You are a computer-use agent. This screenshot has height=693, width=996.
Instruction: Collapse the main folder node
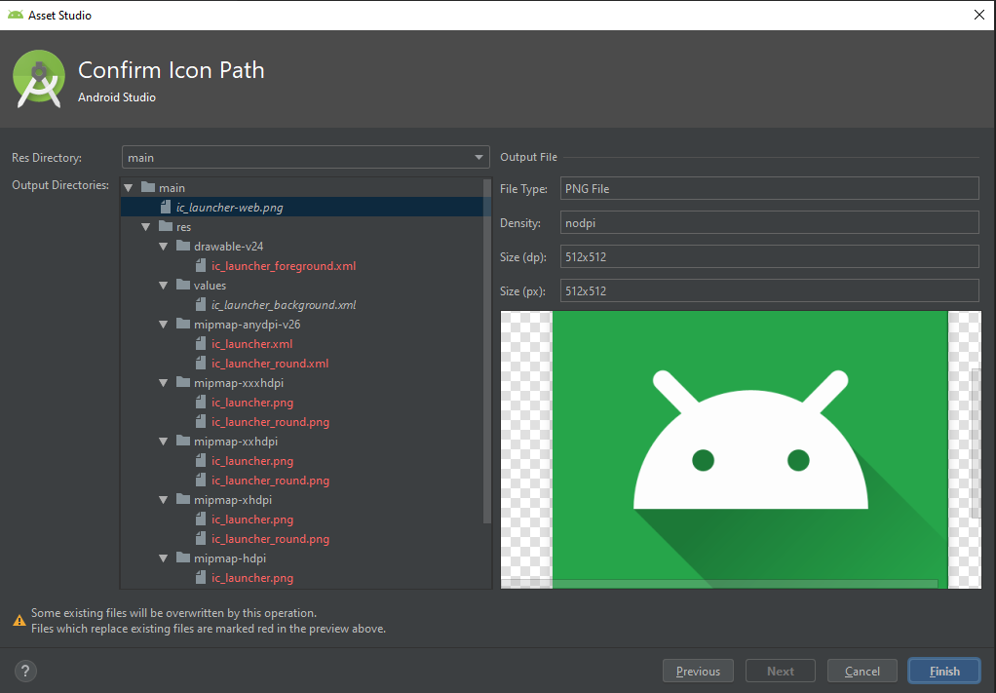tap(129, 188)
